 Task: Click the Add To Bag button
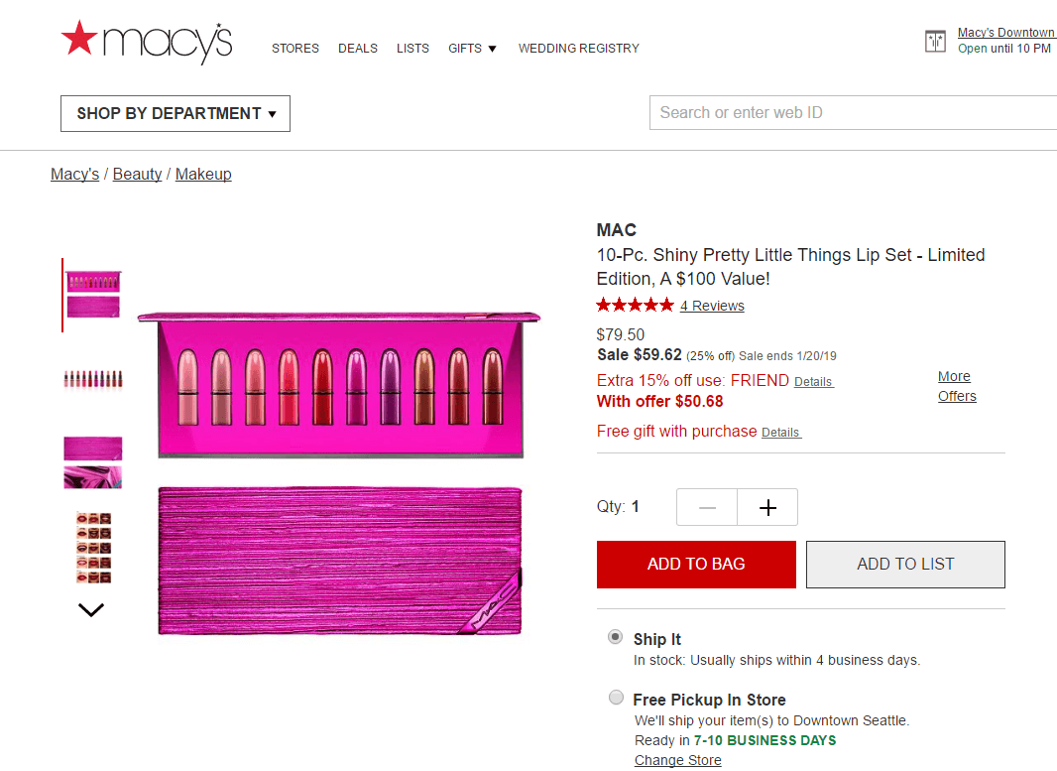(696, 565)
